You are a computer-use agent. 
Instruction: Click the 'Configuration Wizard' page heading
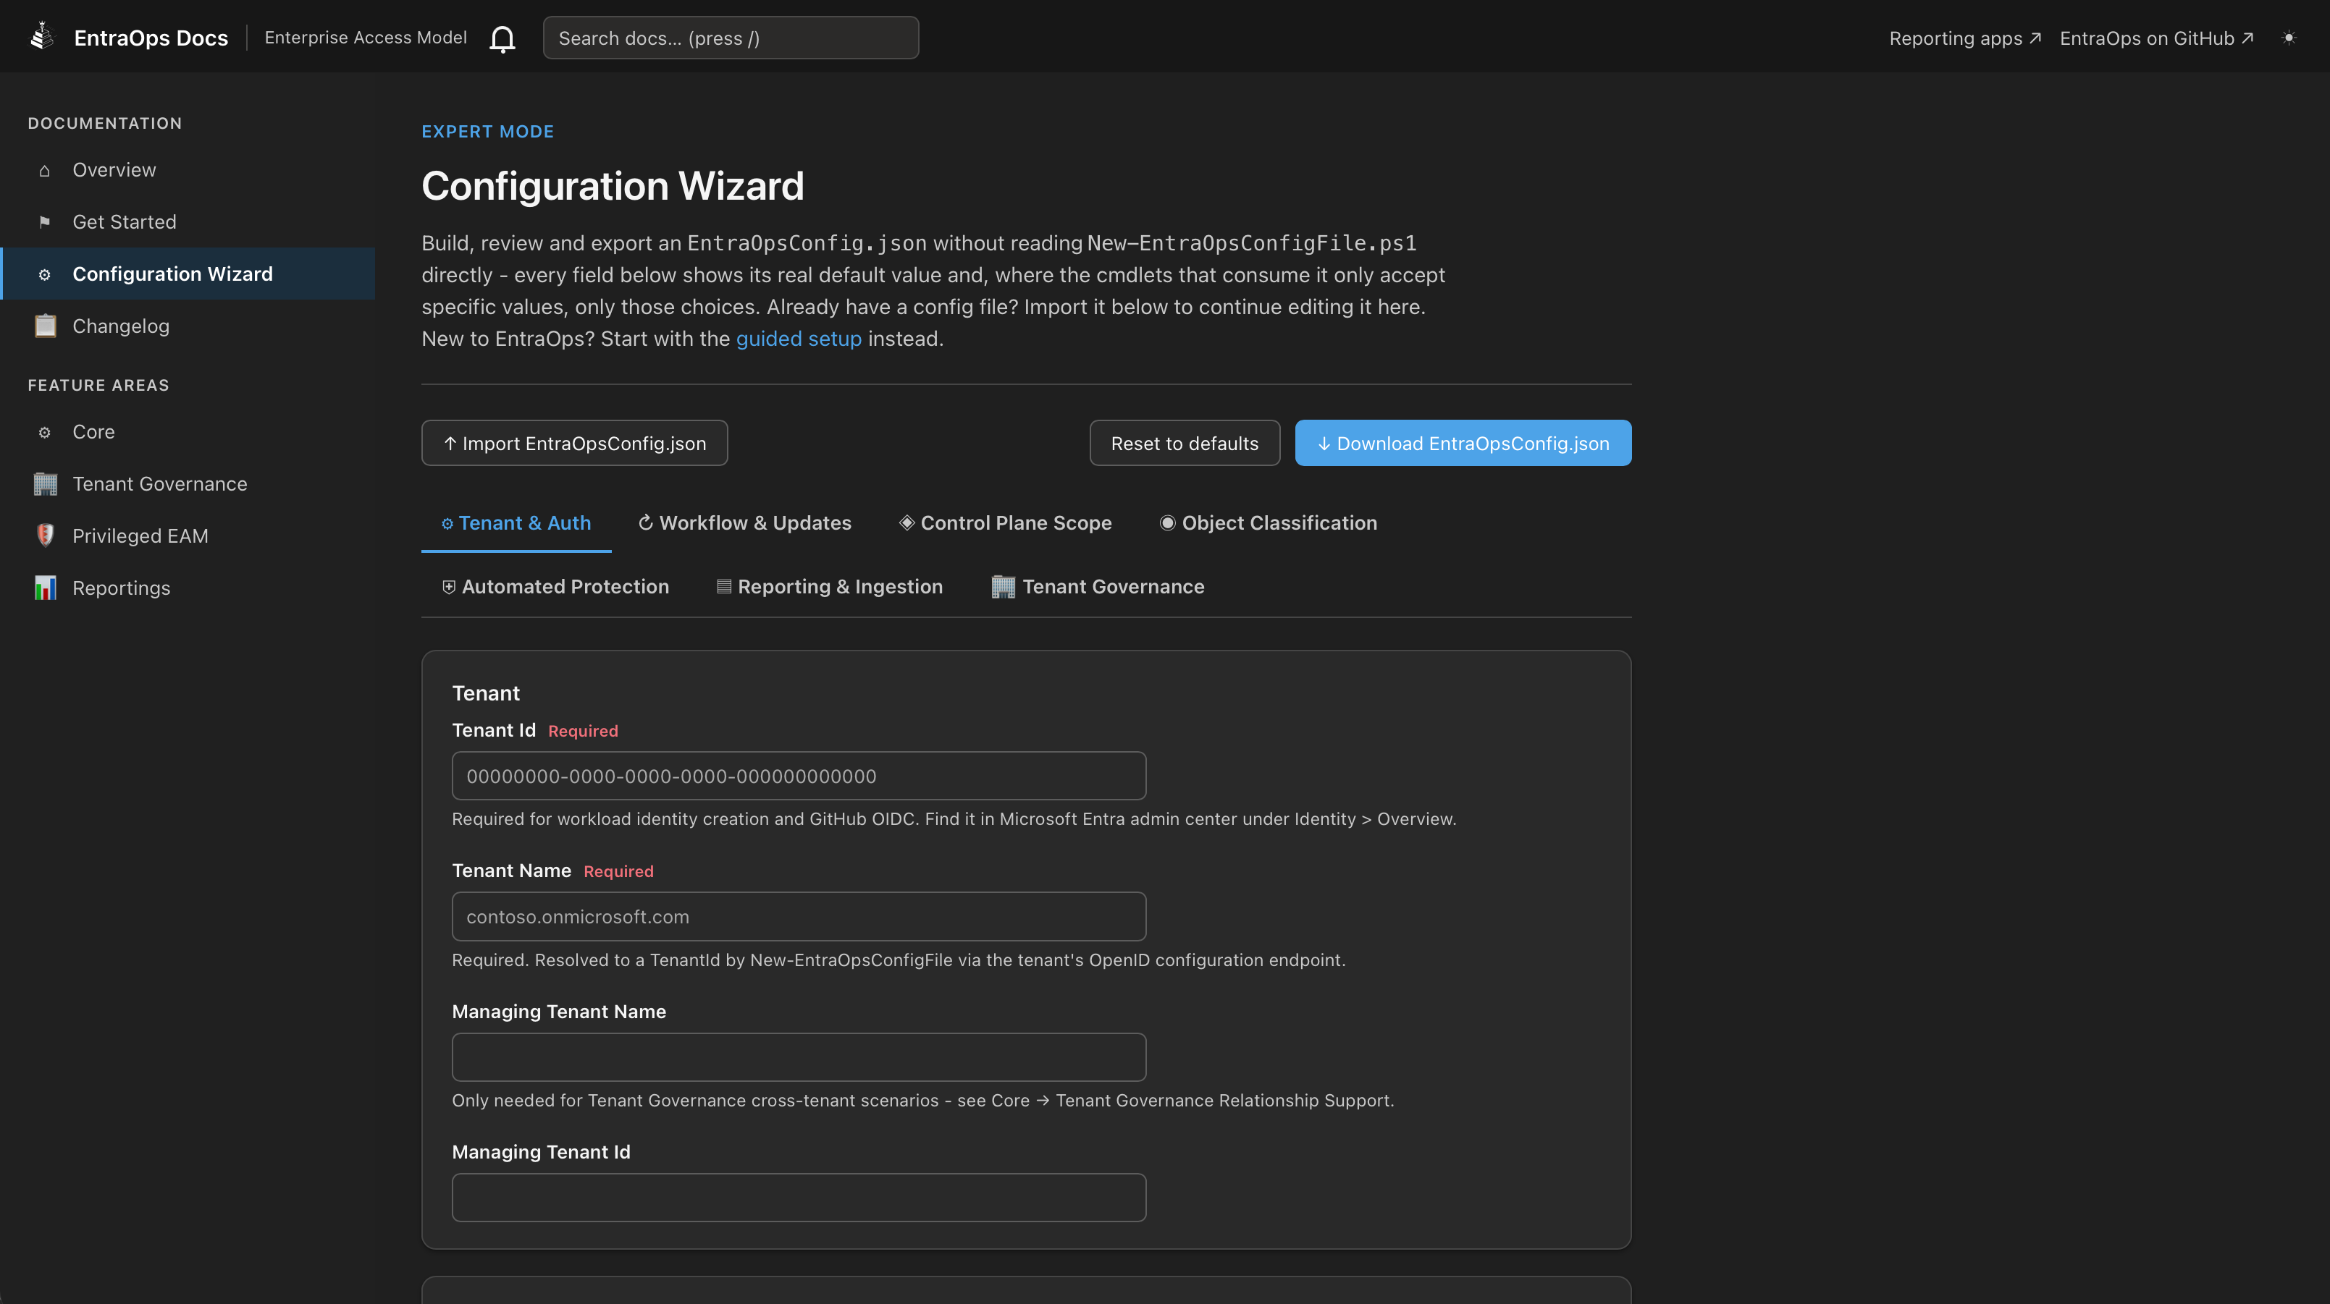pos(613,186)
